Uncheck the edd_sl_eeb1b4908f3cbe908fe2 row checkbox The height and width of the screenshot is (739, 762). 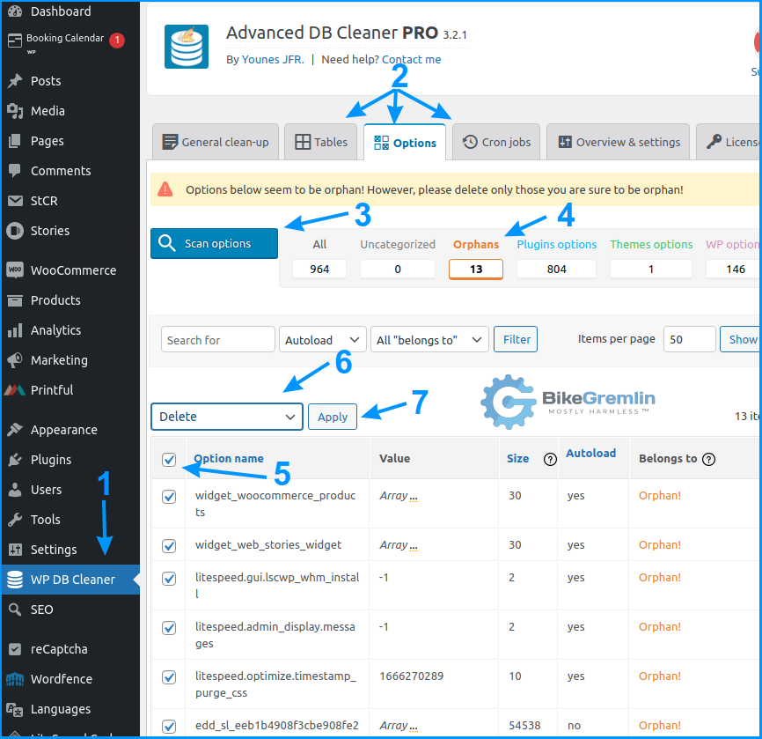pyautogui.click(x=169, y=727)
